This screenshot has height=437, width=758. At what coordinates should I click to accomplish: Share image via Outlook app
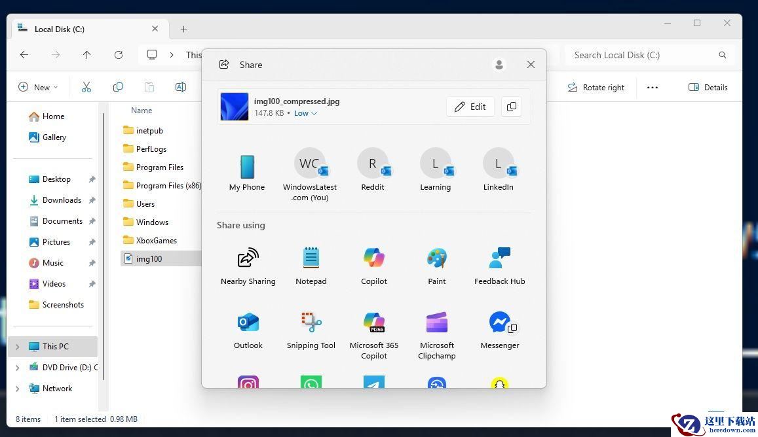248,330
